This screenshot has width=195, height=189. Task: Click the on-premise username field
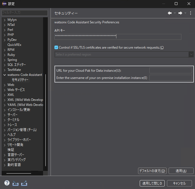[x=171, y=78]
